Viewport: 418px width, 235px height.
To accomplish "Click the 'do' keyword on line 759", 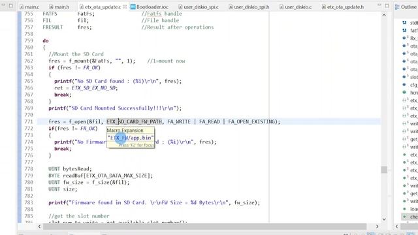I will (46, 40).
